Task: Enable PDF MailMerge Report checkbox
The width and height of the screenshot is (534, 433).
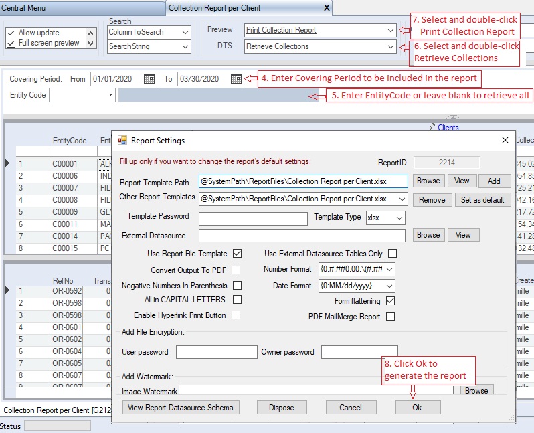Action: tap(390, 317)
